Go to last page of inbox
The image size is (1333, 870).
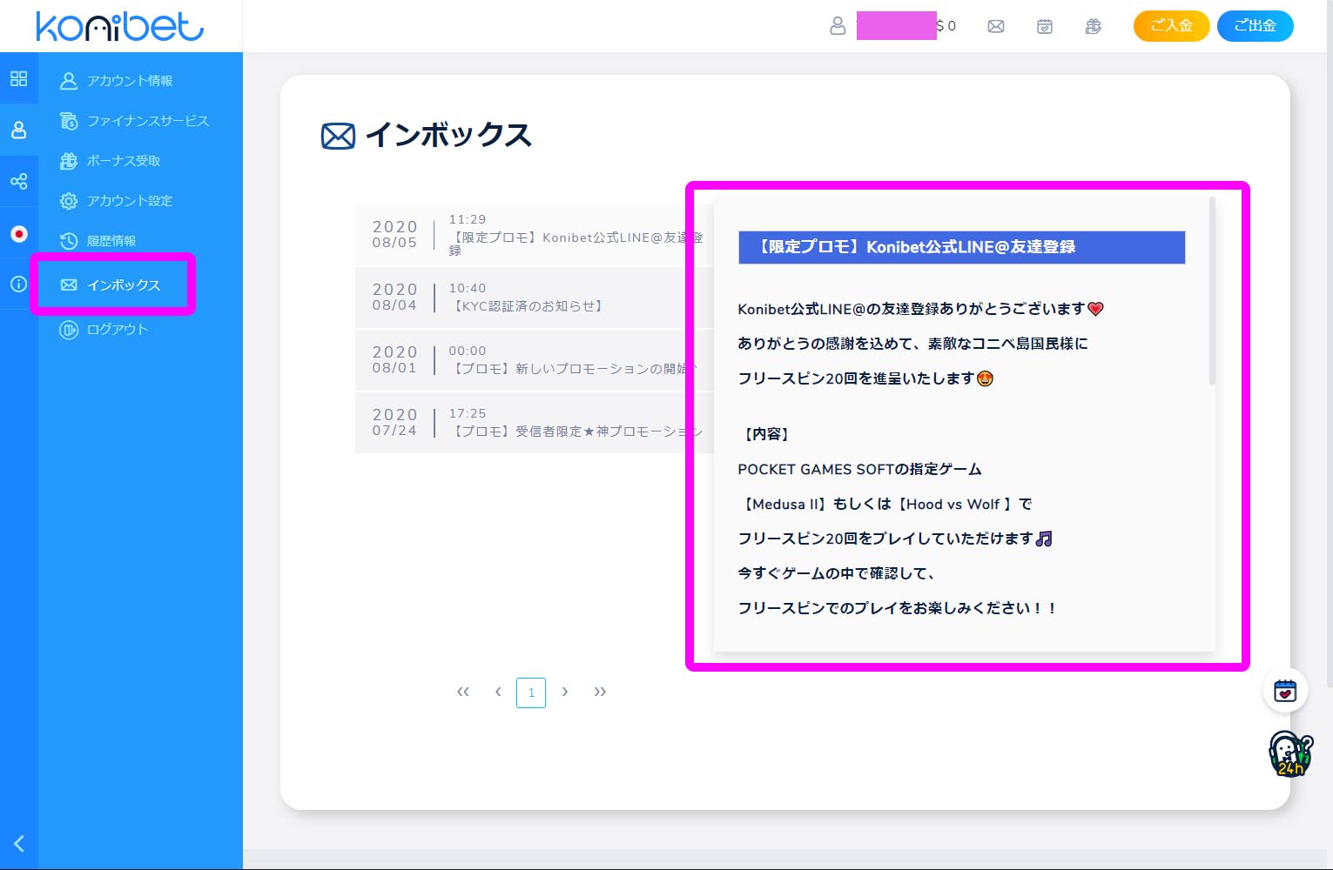pyautogui.click(x=600, y=692)
